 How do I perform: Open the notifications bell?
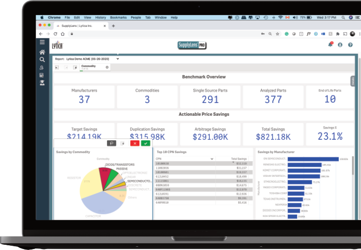[x=330, y=44]
